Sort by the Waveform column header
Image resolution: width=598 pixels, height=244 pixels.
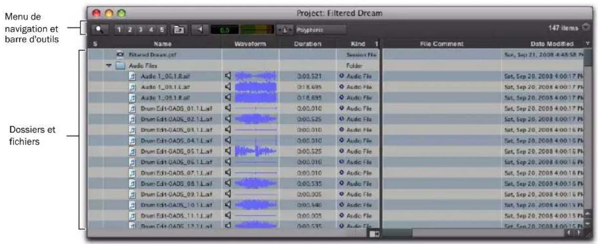tap(251, 44)
